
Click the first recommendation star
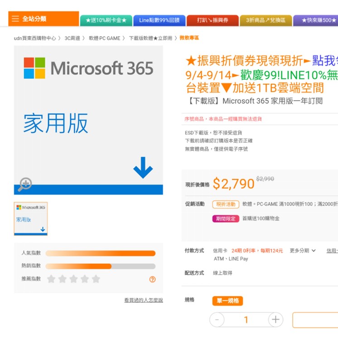[51, 279]
